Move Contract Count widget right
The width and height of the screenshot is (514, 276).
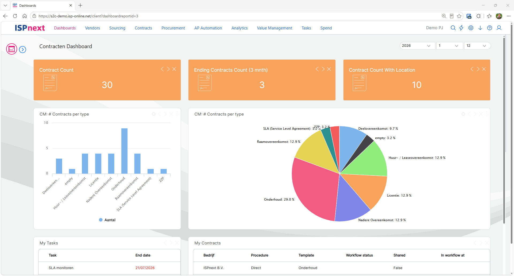click(168, 69)
